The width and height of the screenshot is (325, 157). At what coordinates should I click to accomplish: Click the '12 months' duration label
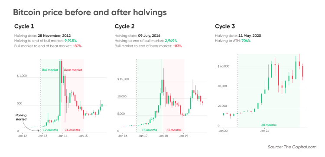[x=50, y=130]
